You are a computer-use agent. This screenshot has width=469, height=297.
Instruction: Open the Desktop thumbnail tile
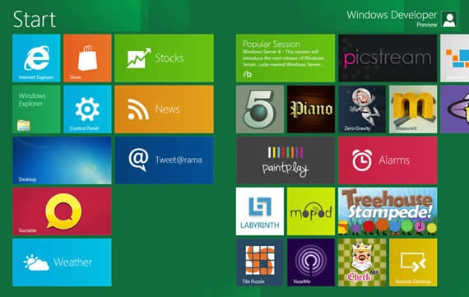pyautogui.click(x=62, y=160)
